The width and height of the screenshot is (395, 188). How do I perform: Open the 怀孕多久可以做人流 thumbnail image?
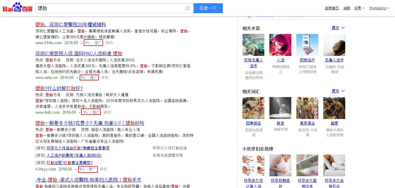pyautogui.click(x=253, y=165)
